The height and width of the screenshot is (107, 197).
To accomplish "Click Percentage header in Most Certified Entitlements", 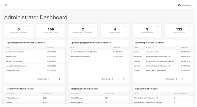I will [48, 94].
